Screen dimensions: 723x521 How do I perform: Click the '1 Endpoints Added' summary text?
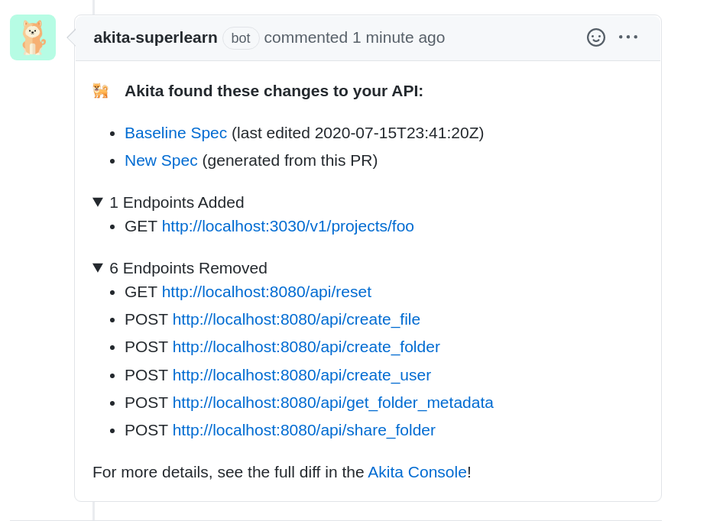(177, 202)
